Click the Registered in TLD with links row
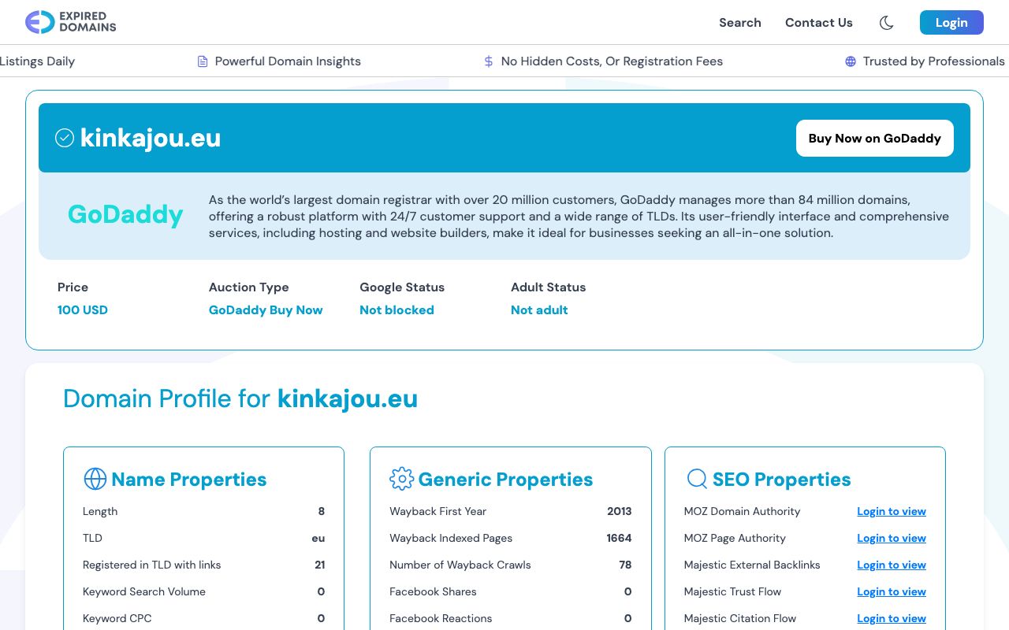 click(203, 565)
